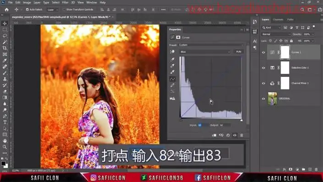Open the Filter menu
The height and width of the screenshot is (182, 323).
65,2
